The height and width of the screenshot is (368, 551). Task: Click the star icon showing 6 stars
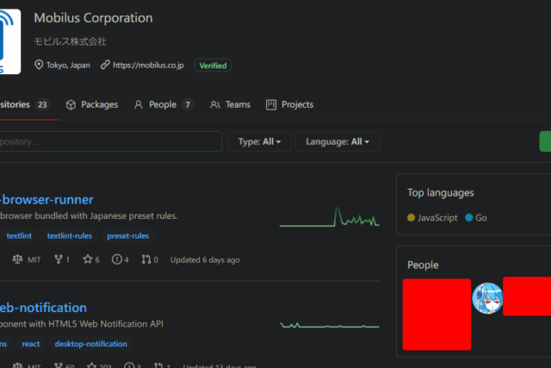tap(88, 259)
